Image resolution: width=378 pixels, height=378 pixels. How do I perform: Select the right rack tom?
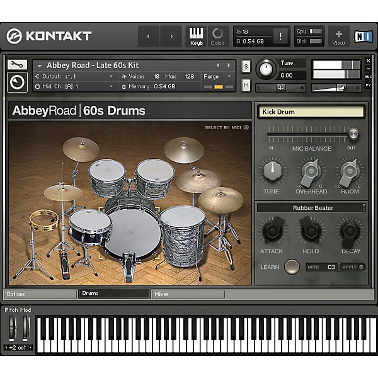[x=155, y=179]
